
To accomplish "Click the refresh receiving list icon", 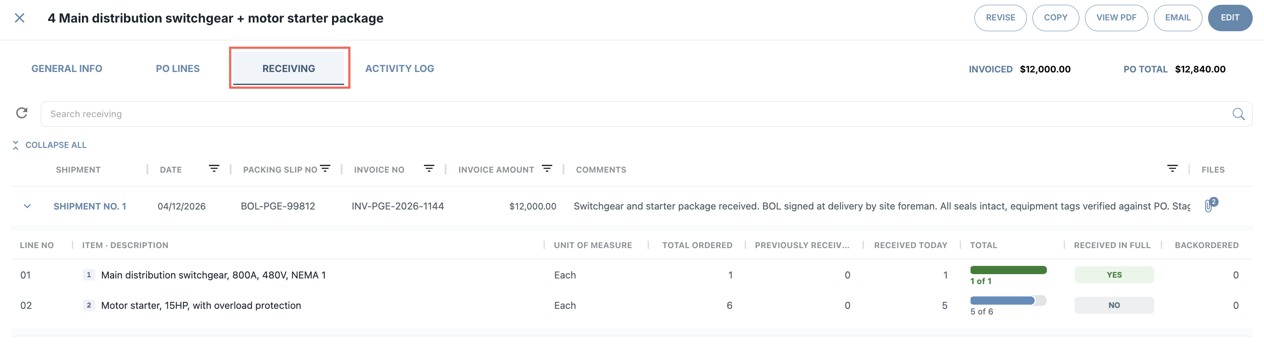I will coord(22,113).
